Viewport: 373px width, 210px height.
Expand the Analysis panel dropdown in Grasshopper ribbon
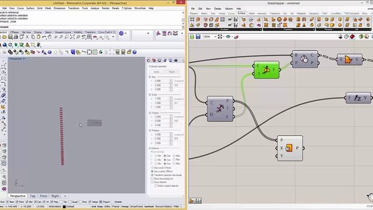click(261, 30)
